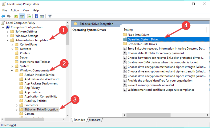Viewport: 210px width, 128px height.
Task: Click the folder icon beside Removable Data Drives
Action: coord(125,44)
